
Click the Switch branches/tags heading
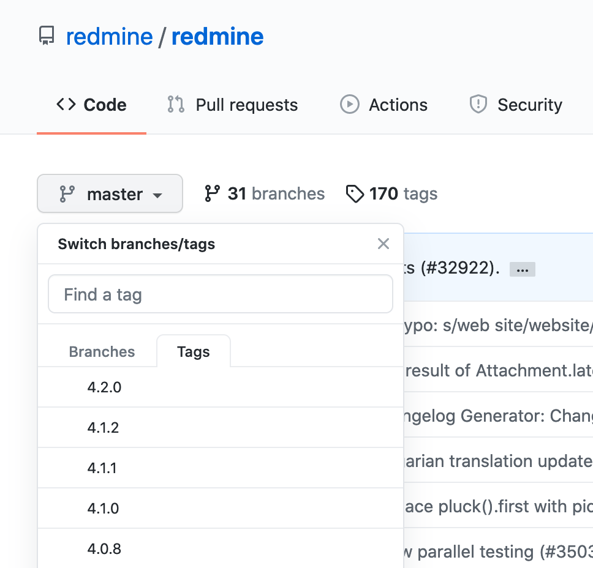pos(136,244)
